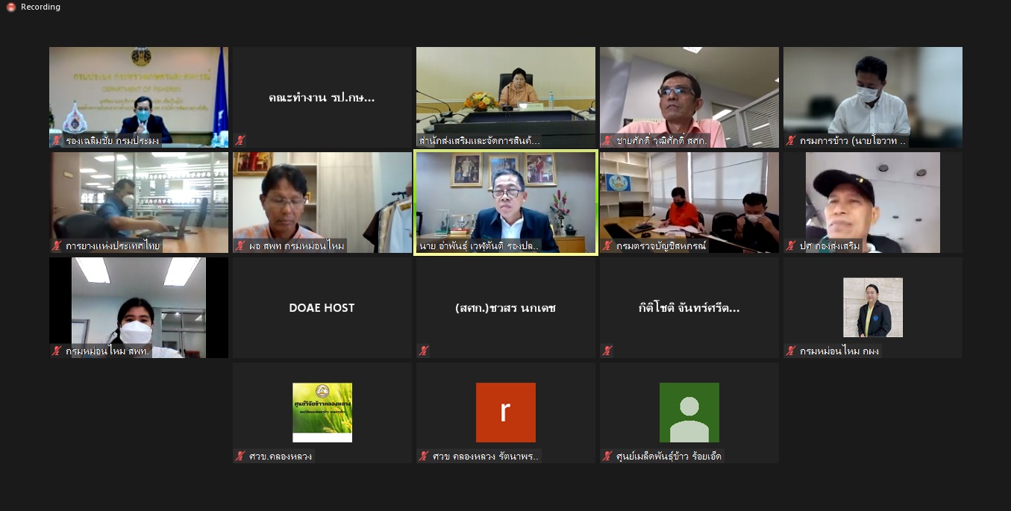Image resolution: width=1011 pixels, height=511 pixels.
Task: Click muted mic icon on รองเฉลิมชัย กรมประมง tile
Action: click(x=57, y=140)
